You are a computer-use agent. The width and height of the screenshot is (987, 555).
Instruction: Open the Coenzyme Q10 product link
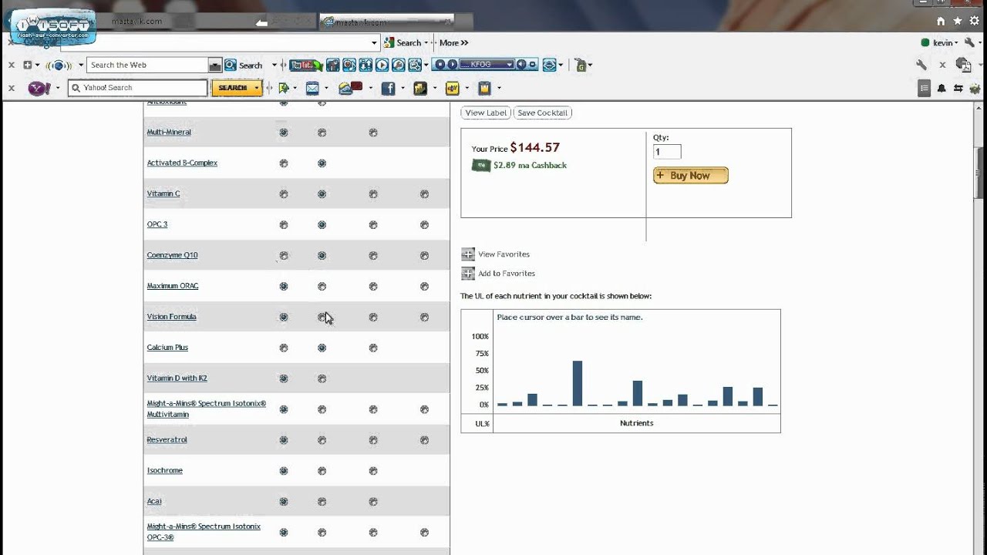pyautogui.click(x=172, y=255)
